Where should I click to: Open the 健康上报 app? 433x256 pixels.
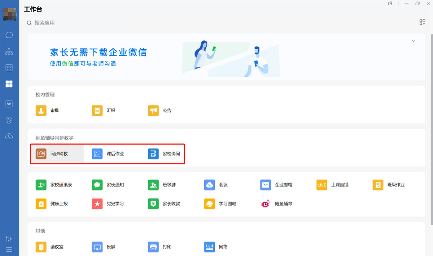tap(52, 203)
